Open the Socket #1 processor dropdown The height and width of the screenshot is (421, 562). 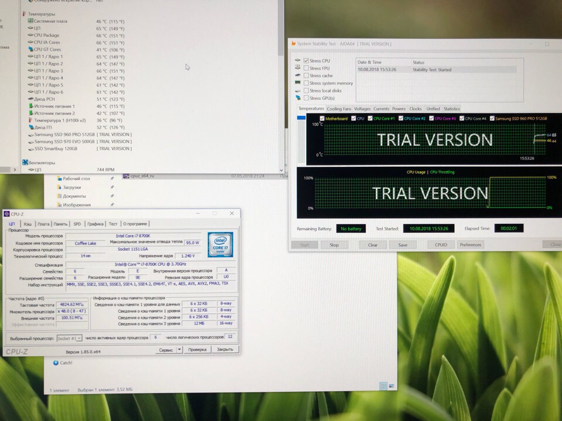point(69,339)
